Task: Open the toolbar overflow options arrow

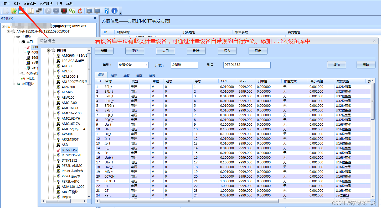Action: 120,13
